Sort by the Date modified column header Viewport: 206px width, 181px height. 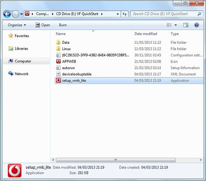coord(146,34)
